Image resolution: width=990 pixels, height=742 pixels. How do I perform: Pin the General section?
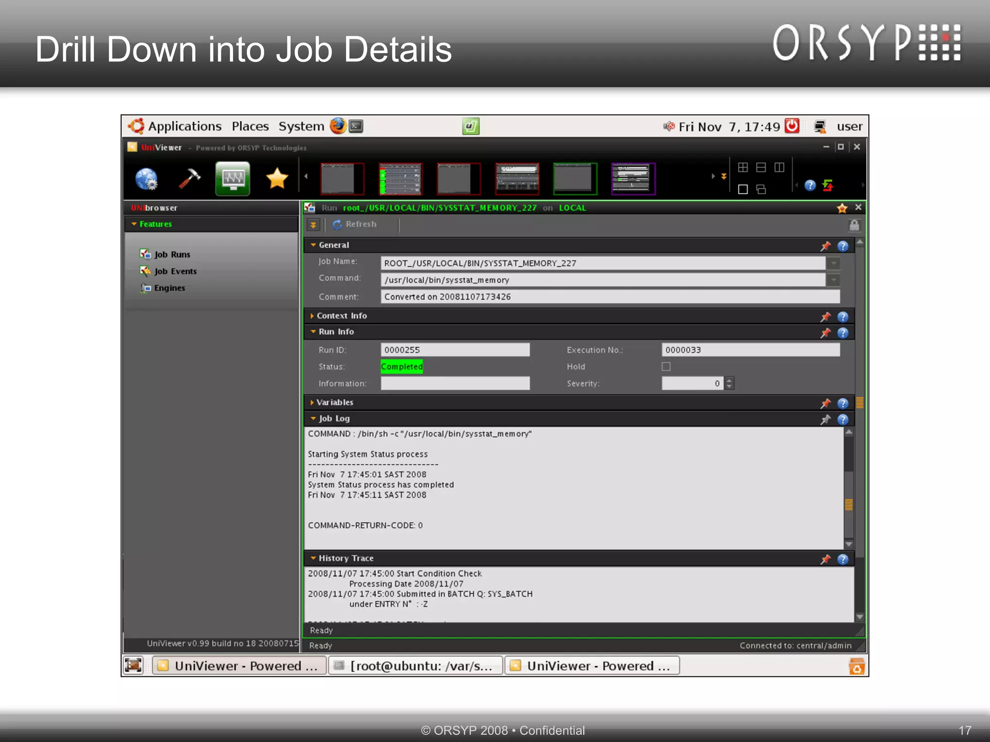point(825,246)
